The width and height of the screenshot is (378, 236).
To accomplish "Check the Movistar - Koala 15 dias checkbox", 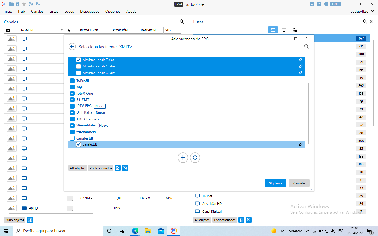I will coord(78,66).
